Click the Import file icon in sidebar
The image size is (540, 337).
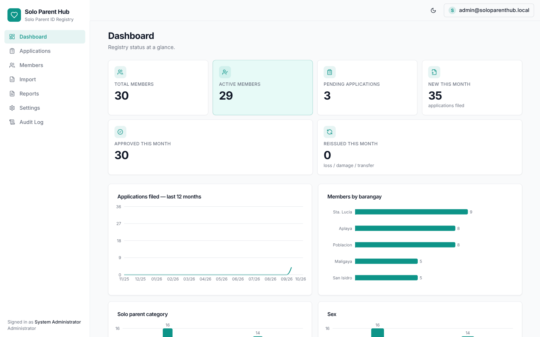12,79
